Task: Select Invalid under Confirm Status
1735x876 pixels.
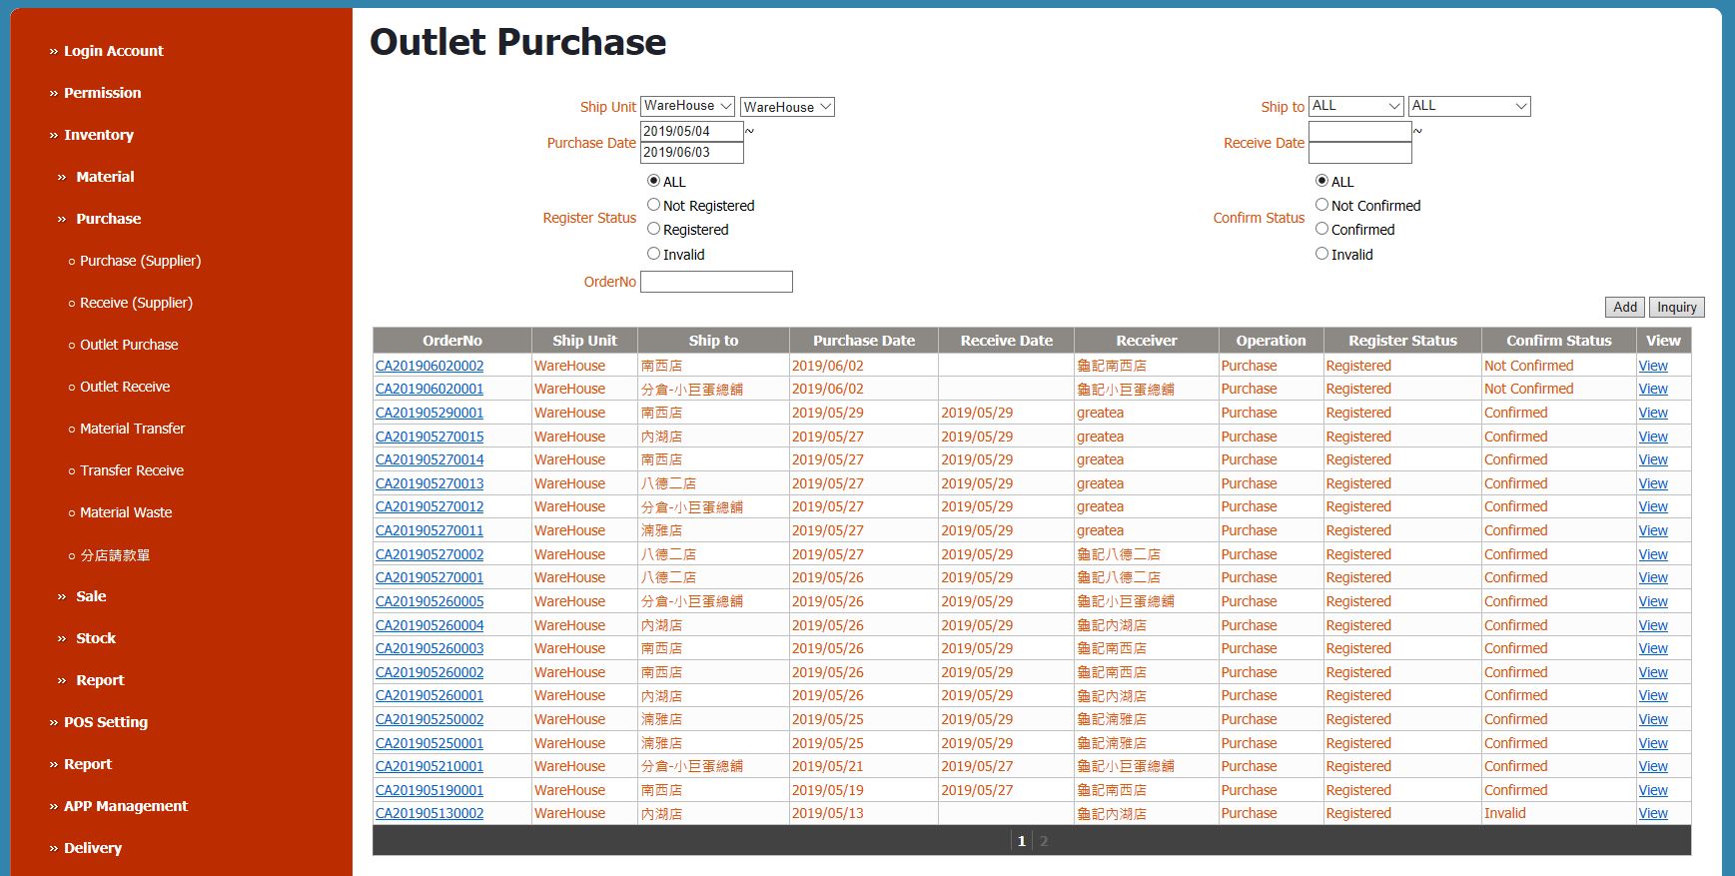Action: tap(1321, 254)
